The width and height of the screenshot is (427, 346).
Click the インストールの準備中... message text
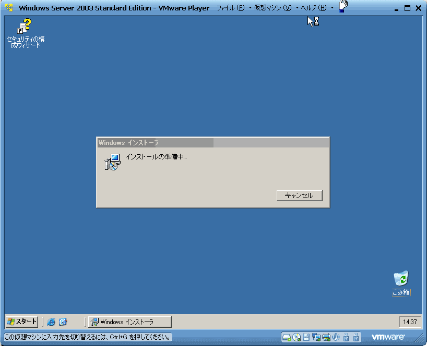click(x=156, y=157)
